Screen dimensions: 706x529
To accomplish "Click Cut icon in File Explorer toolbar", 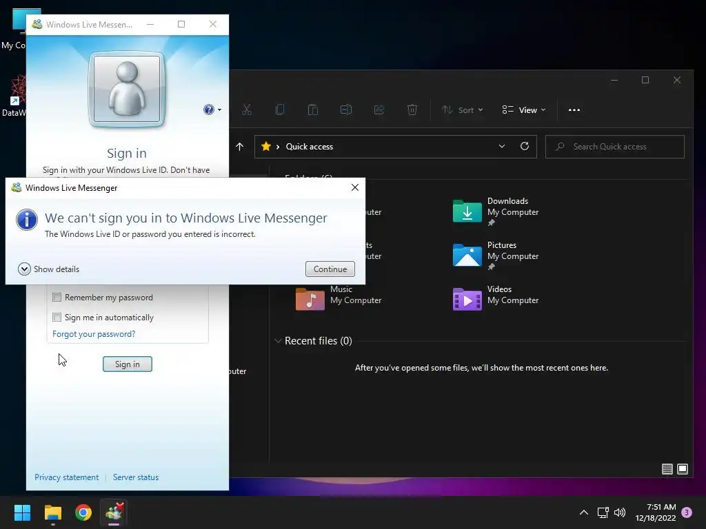I will [x=247, y=110].
